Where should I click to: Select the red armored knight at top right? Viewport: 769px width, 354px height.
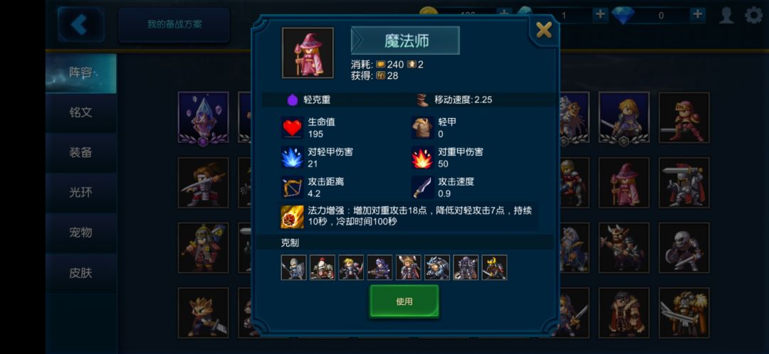coord(684,117)
